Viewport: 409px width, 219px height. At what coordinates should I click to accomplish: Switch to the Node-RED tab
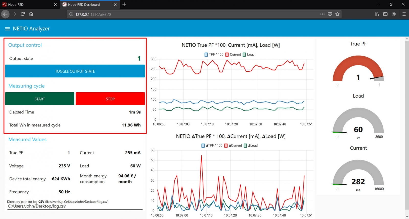(x=28, y=5)
